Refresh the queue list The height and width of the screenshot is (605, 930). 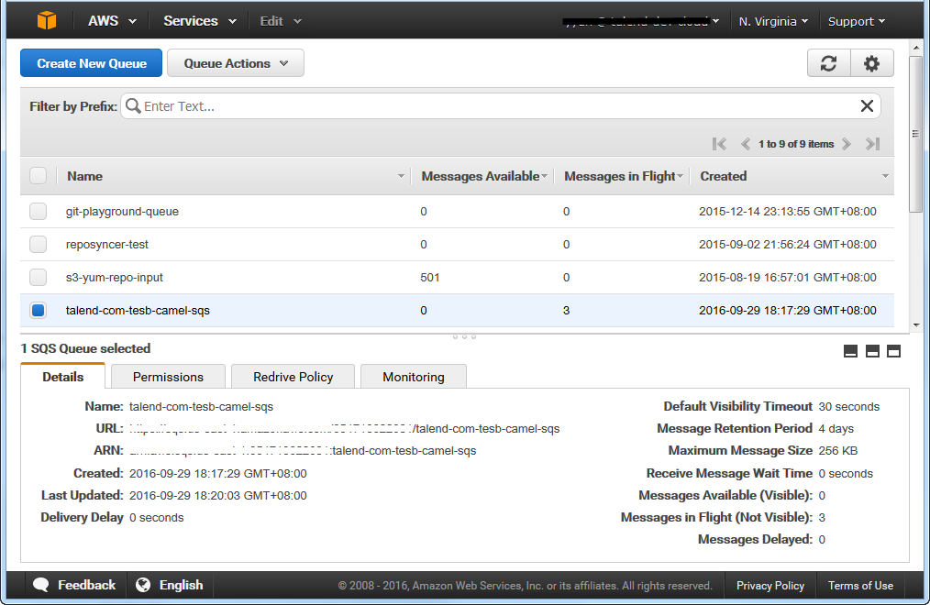pyautogui.click(x=828, y=63)
